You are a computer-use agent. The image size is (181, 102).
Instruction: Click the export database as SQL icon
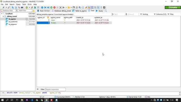(35, 7)
